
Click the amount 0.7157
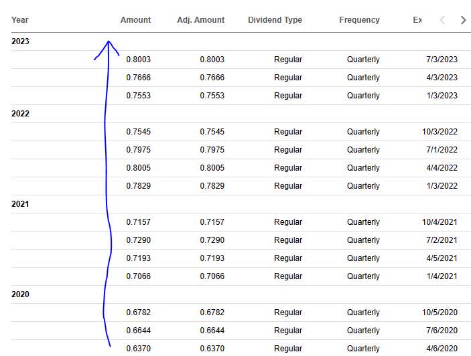[139, 222]
